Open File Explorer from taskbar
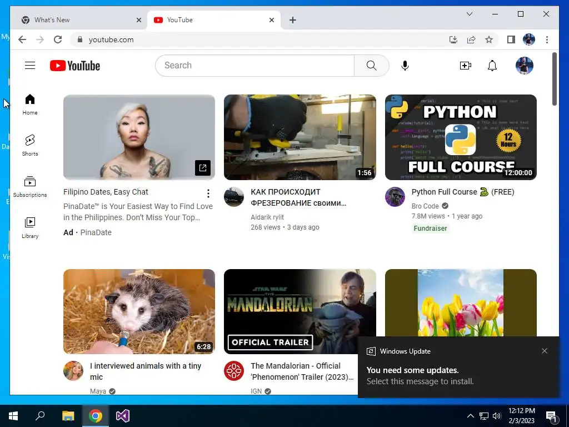Image resolution: width=569 pixels, height=427 pixels. point(68,416)
